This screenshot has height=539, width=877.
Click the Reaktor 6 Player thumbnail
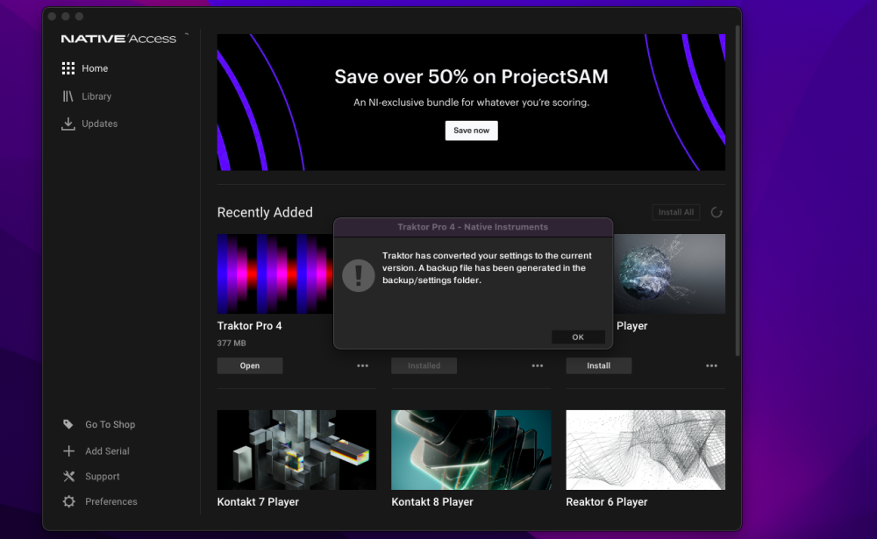click(x=645, y=450)
